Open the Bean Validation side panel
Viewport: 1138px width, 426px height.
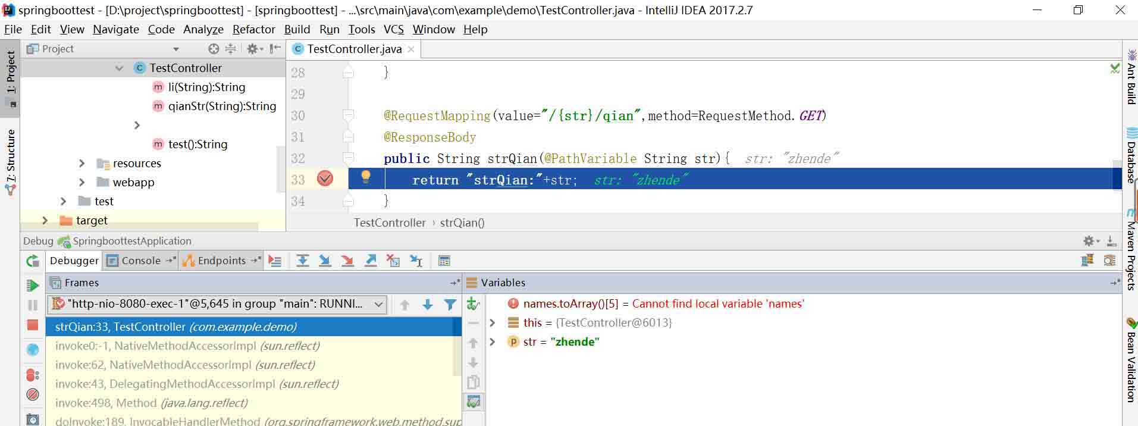click(1131, 361)
